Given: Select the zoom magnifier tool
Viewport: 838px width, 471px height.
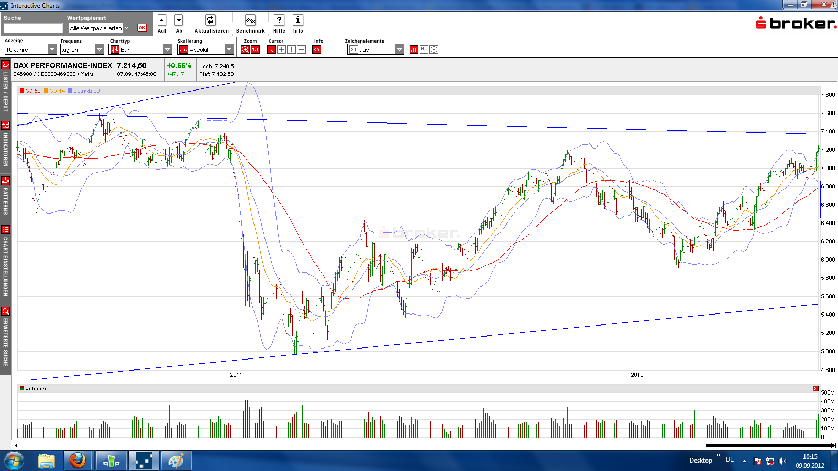Looking at the screenshot, I should 244,49.
